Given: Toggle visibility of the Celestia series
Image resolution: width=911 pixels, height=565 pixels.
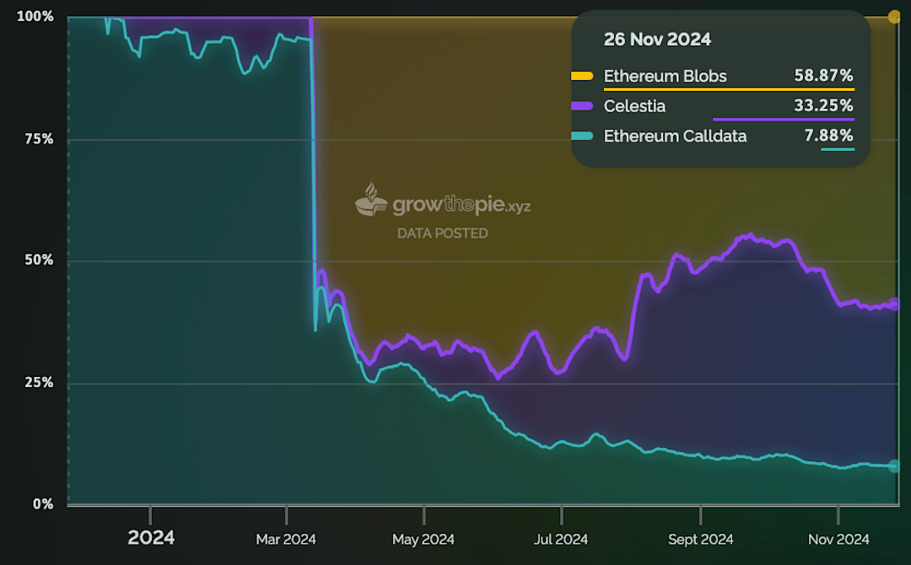Looking at the screenshot, I should tap(636, 105).
